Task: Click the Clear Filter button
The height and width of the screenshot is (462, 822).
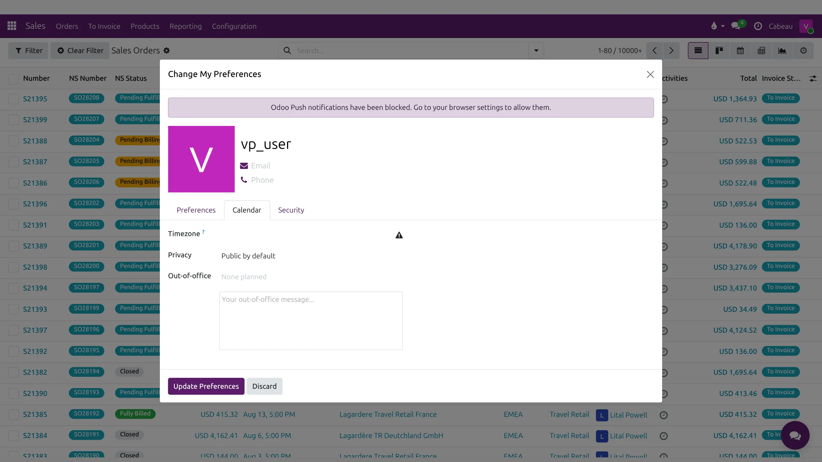Action: point(80,51)
